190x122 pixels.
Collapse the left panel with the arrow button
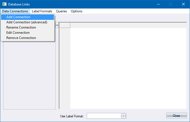57,25
